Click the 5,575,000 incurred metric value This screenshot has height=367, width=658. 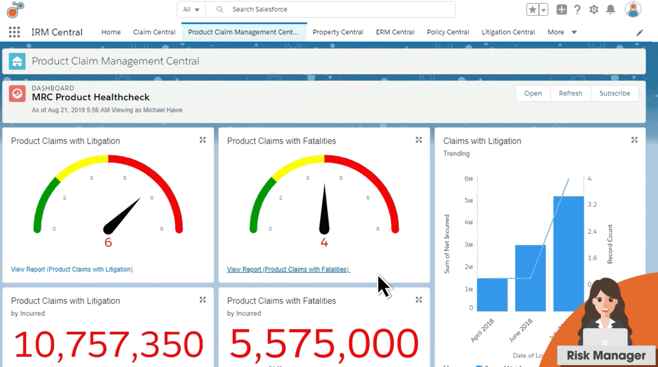coord(325,344)
